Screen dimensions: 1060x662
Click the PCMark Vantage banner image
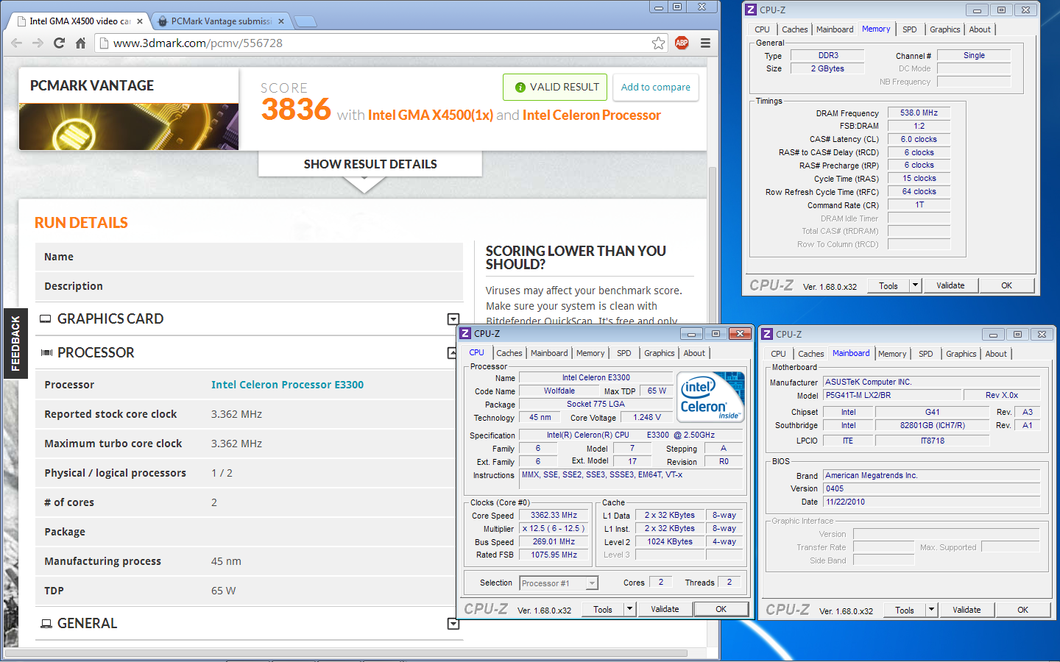coord(129,127)
